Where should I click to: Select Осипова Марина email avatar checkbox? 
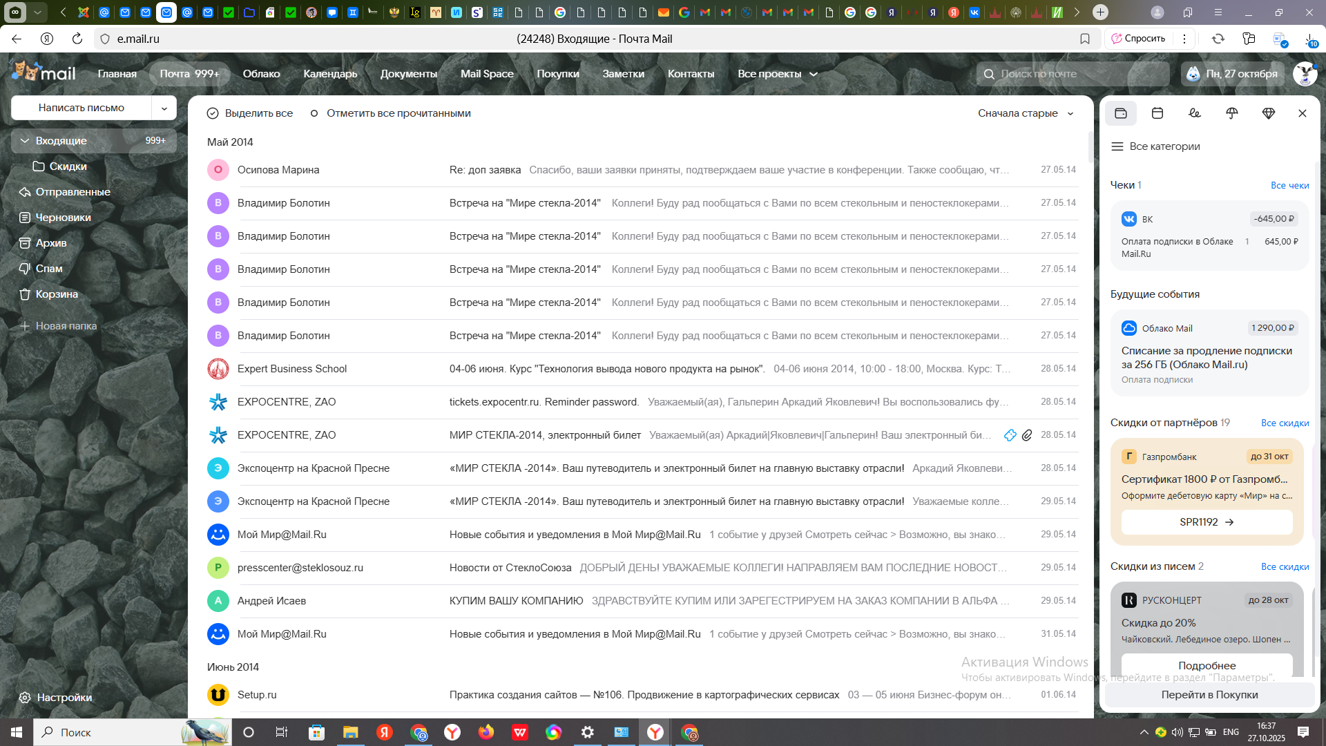pos(218,170)
